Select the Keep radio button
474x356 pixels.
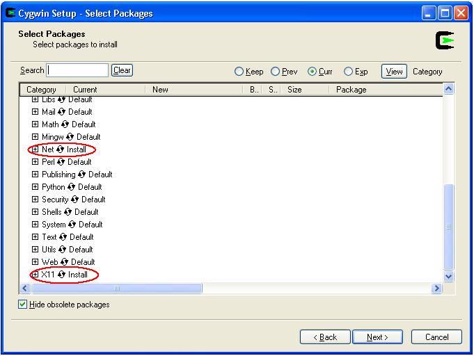[239, 72]
